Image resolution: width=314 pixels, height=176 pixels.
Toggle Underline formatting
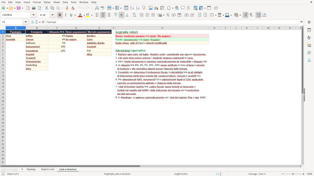pos(71,15)
